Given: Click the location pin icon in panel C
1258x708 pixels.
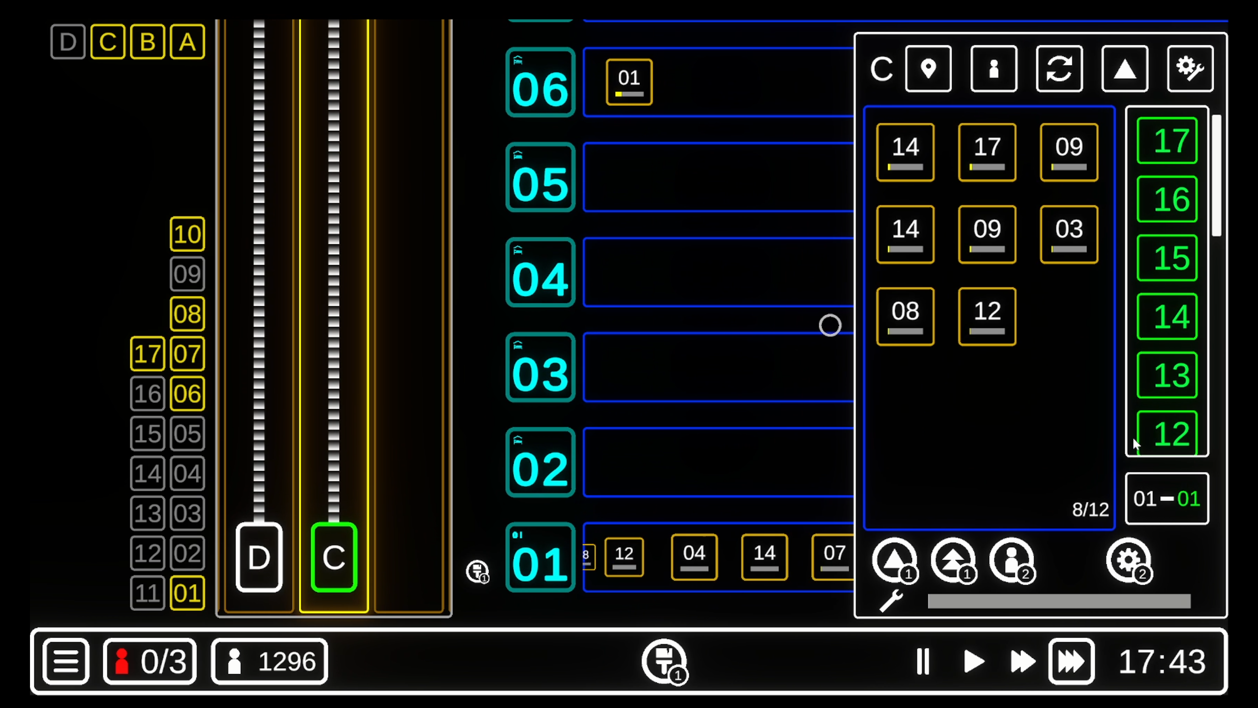Looking at the screenshot, I should pos(928,69).
